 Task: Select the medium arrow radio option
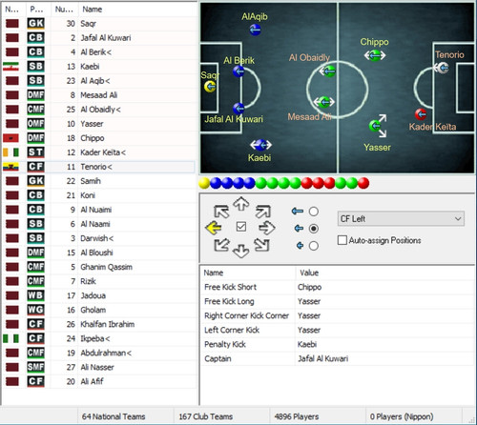point(313,229)
